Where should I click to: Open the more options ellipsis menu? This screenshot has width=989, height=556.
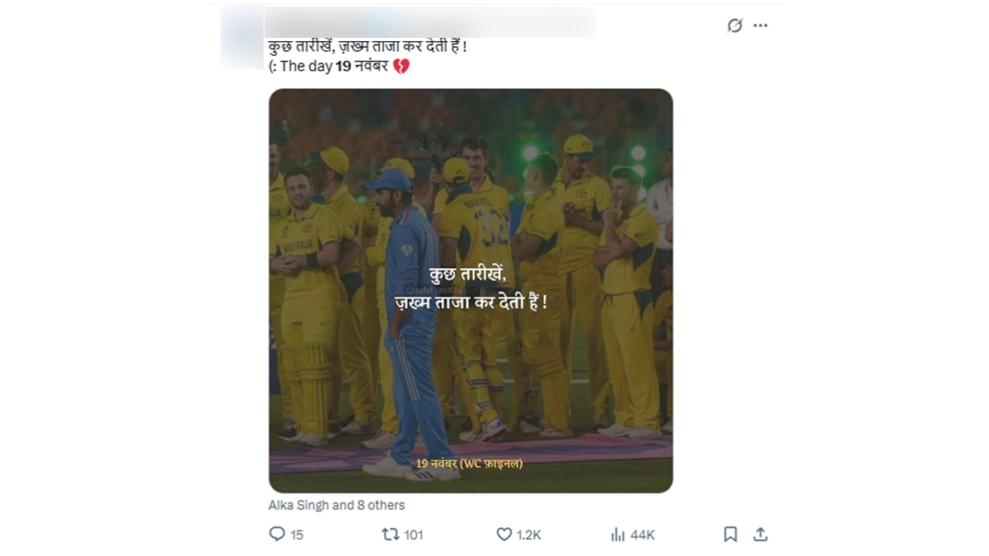[760, 26]
